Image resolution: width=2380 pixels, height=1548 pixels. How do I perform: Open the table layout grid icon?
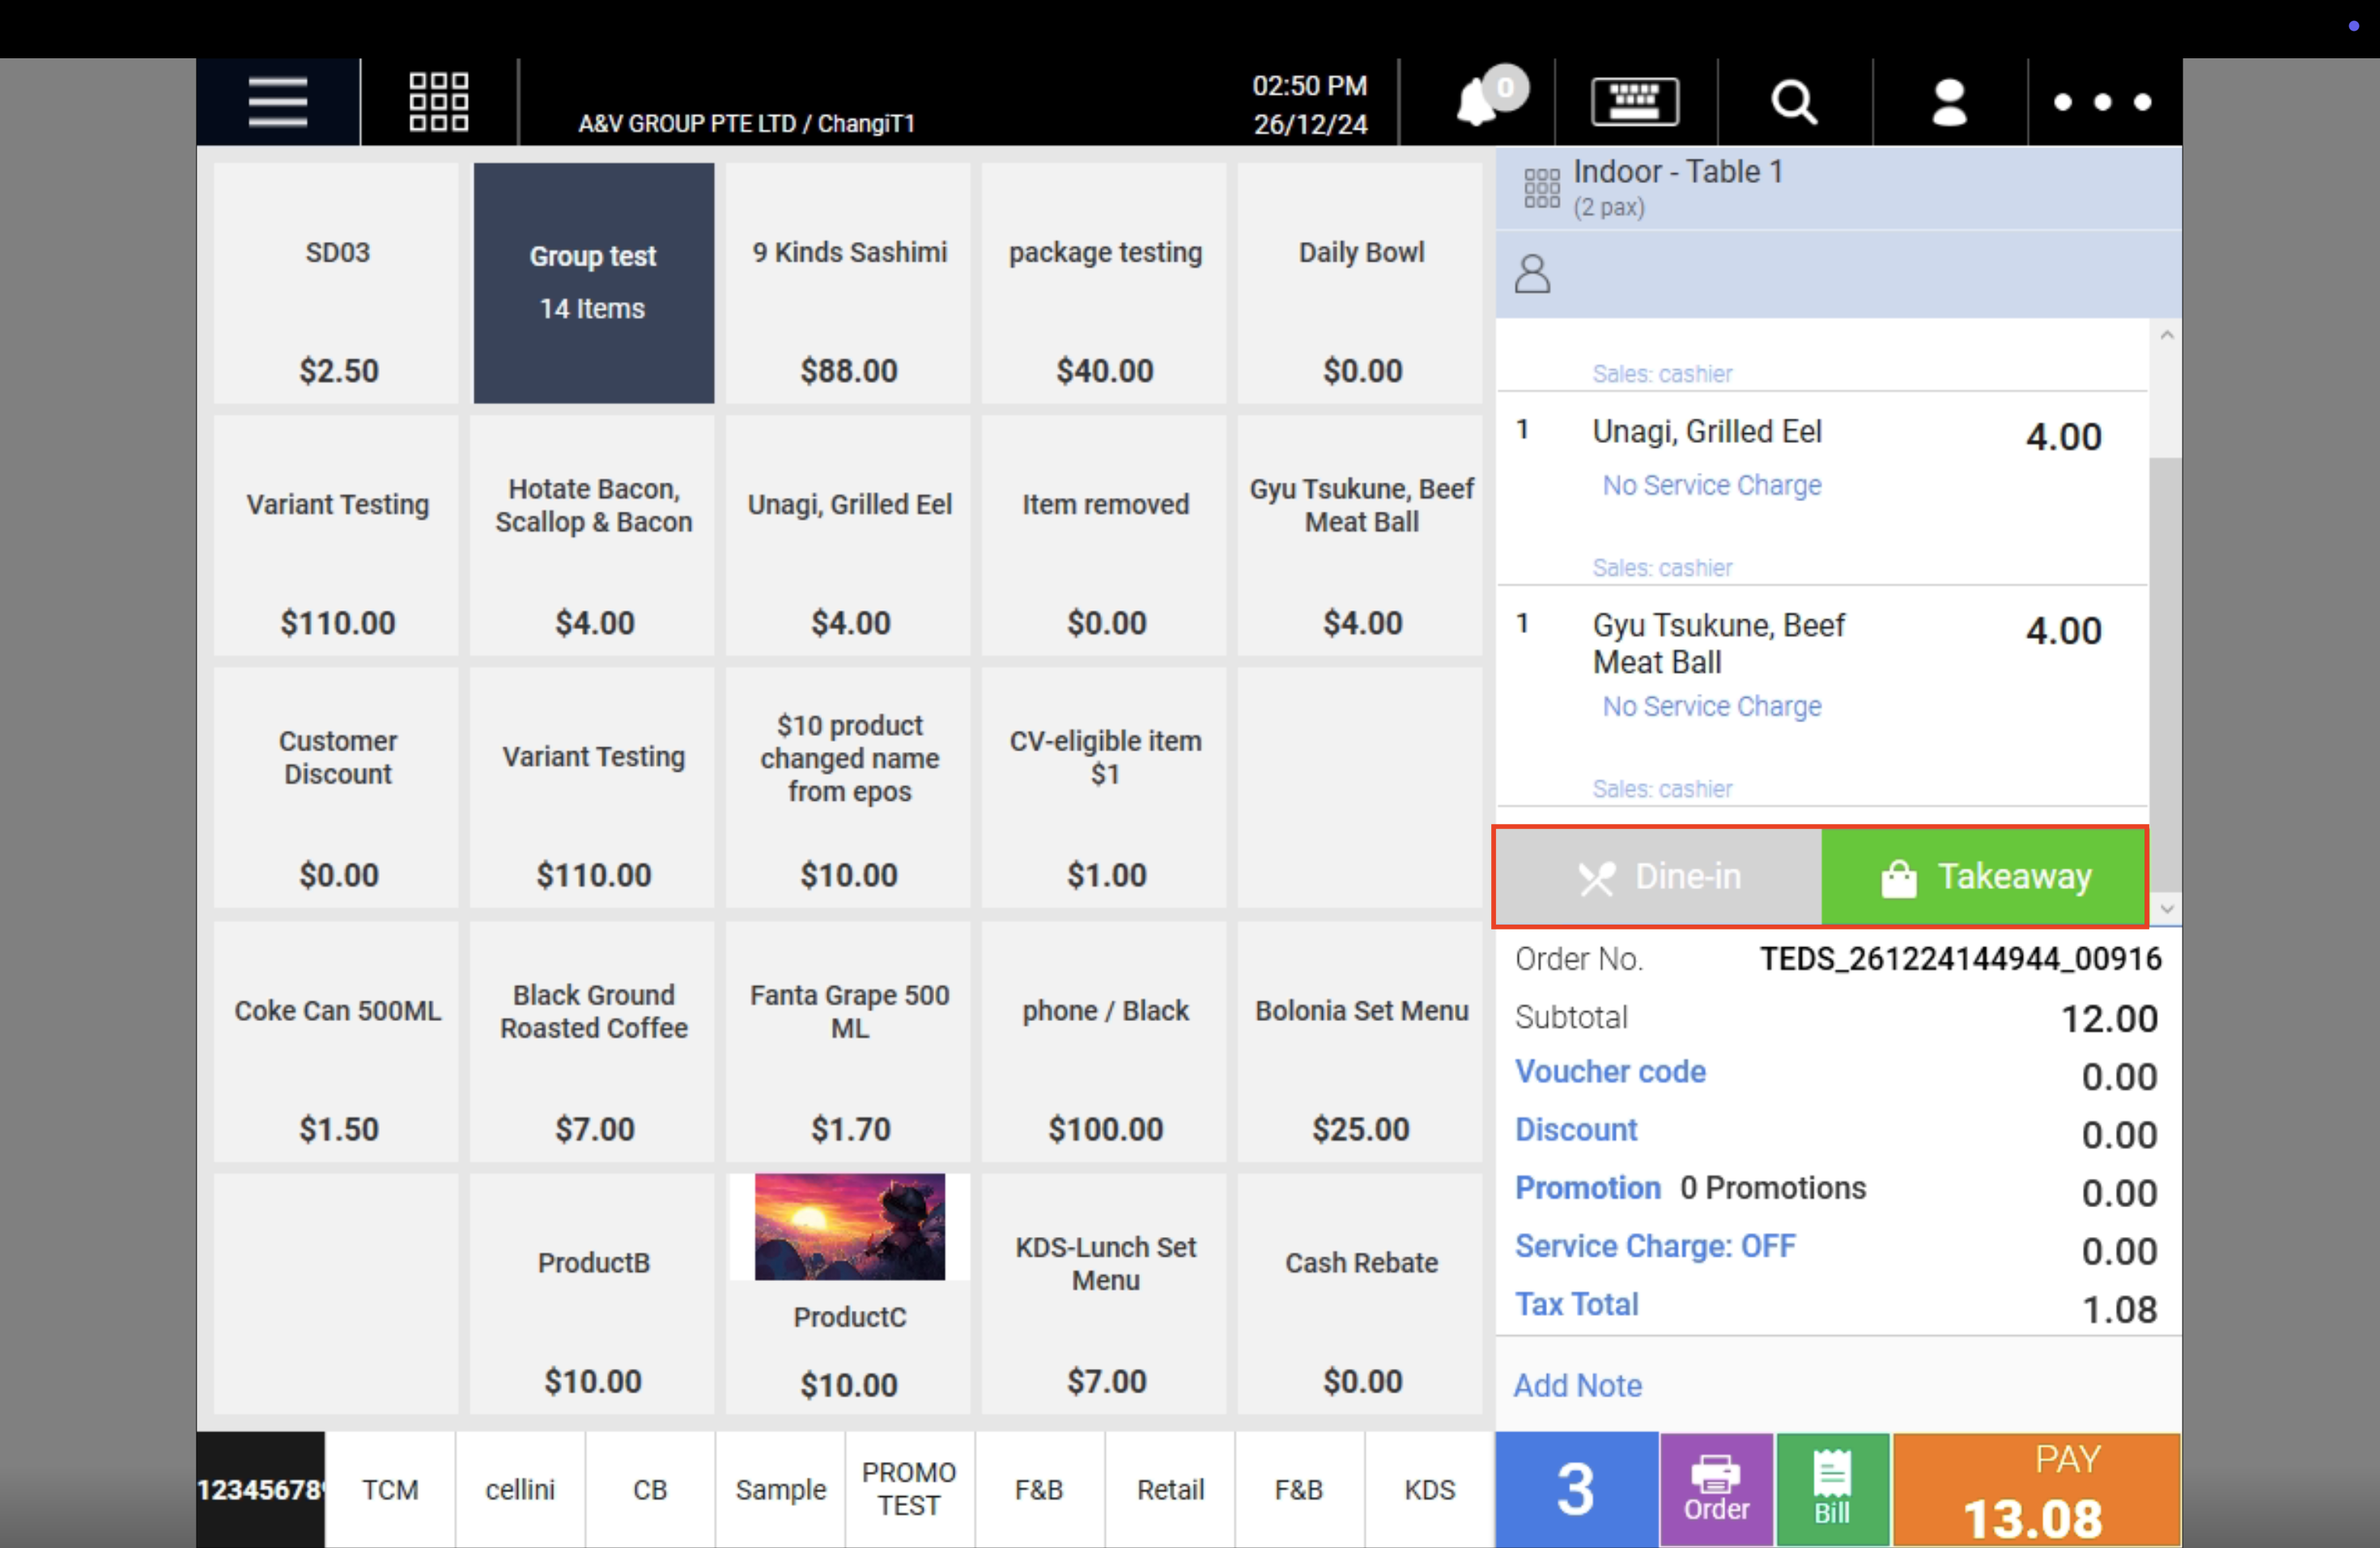438,102
